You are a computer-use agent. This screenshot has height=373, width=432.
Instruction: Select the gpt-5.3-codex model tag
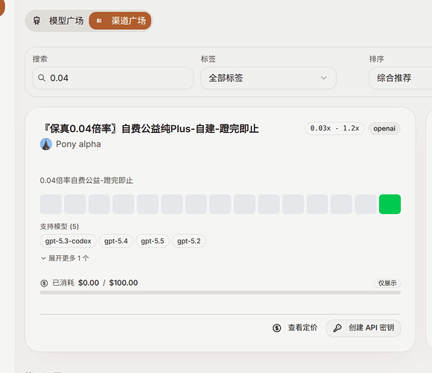(x=68, y=241)
